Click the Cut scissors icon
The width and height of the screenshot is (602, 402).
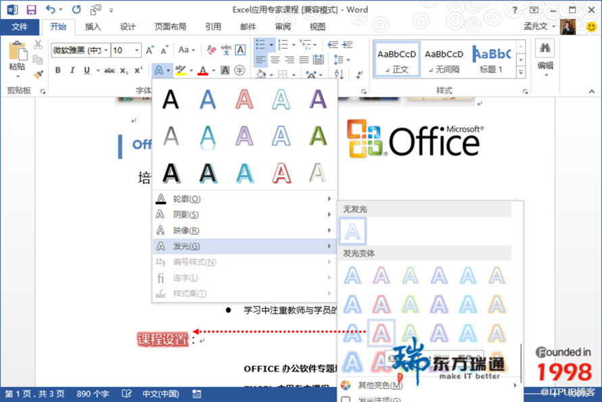click(38, 45)
